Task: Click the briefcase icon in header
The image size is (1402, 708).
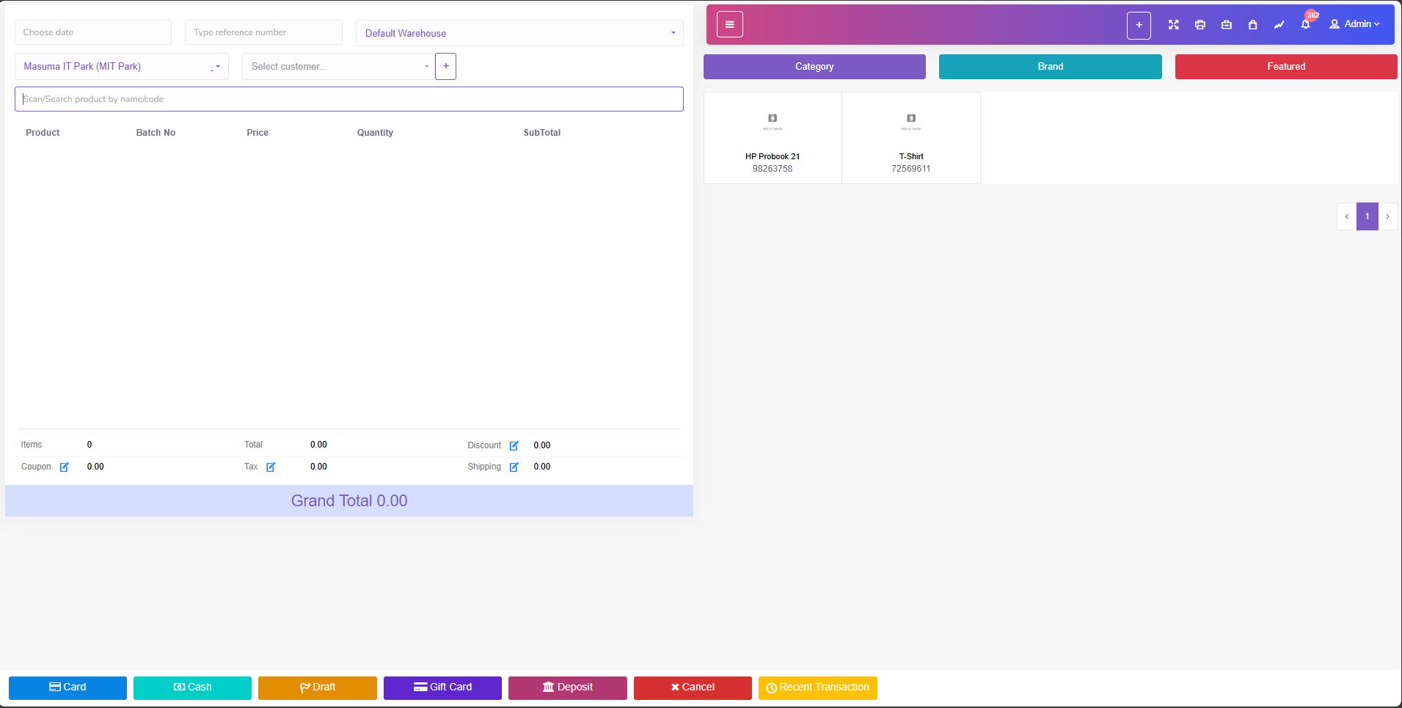Action: click(1226, 25)
